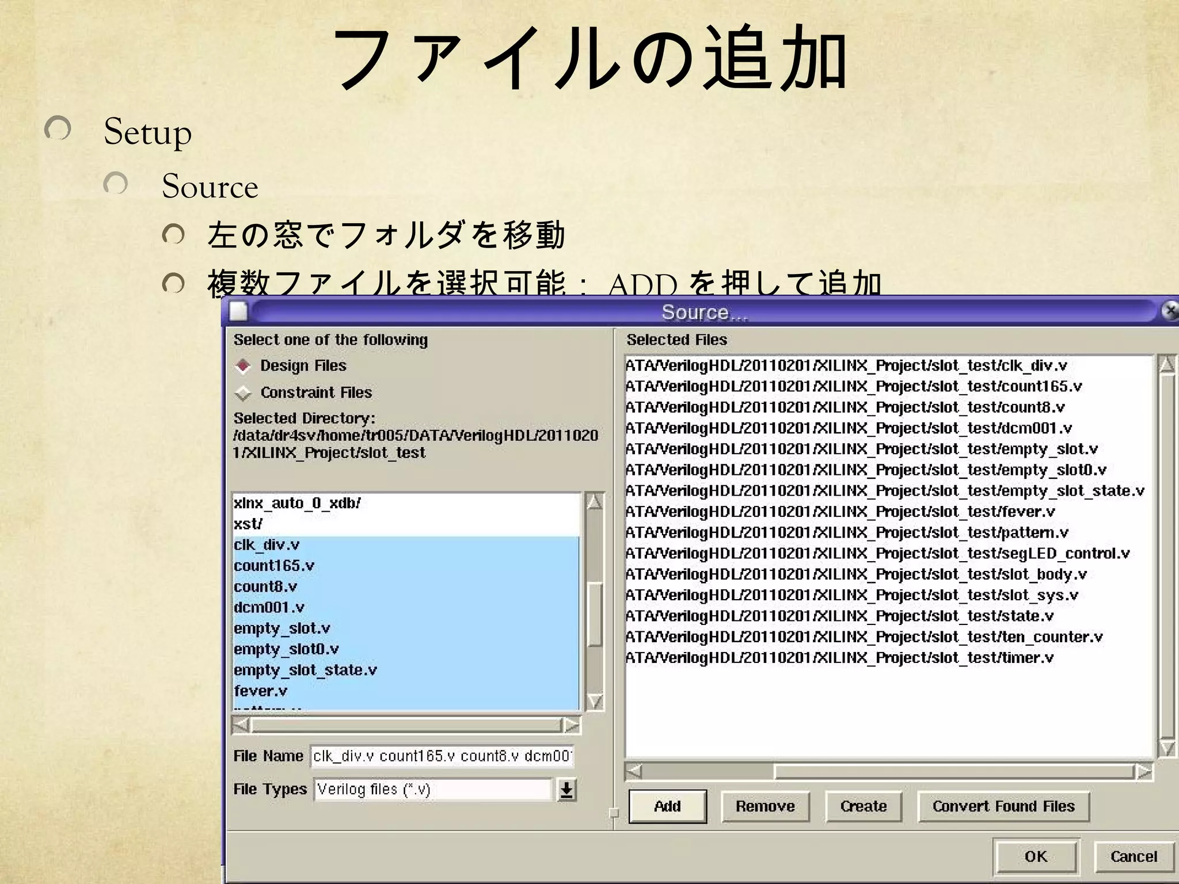
Task: Click the directory list horizontal scrollbar track
Action: [x=406, y=725]
